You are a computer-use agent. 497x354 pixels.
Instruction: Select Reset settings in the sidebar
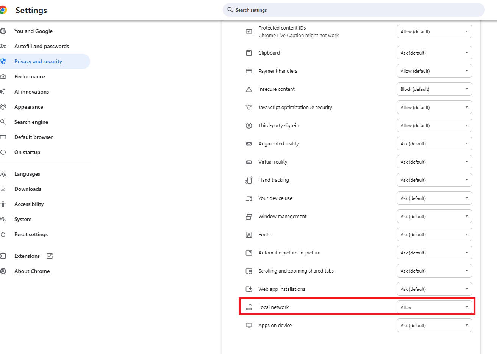[x=31, y=234]
